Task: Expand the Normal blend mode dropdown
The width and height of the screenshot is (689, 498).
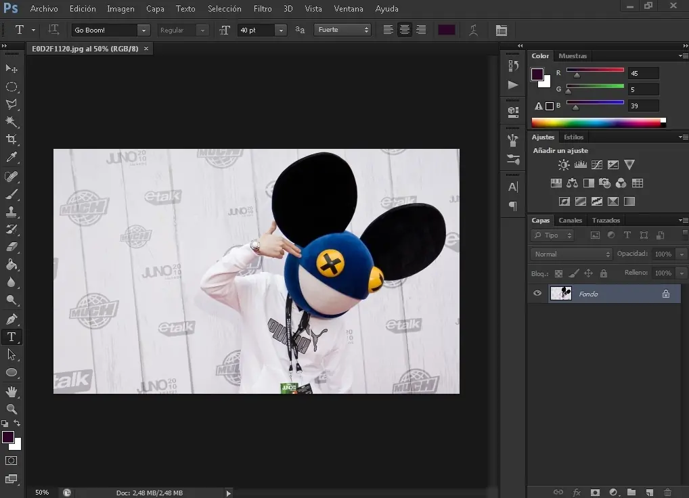Action: tap(571, 254)
